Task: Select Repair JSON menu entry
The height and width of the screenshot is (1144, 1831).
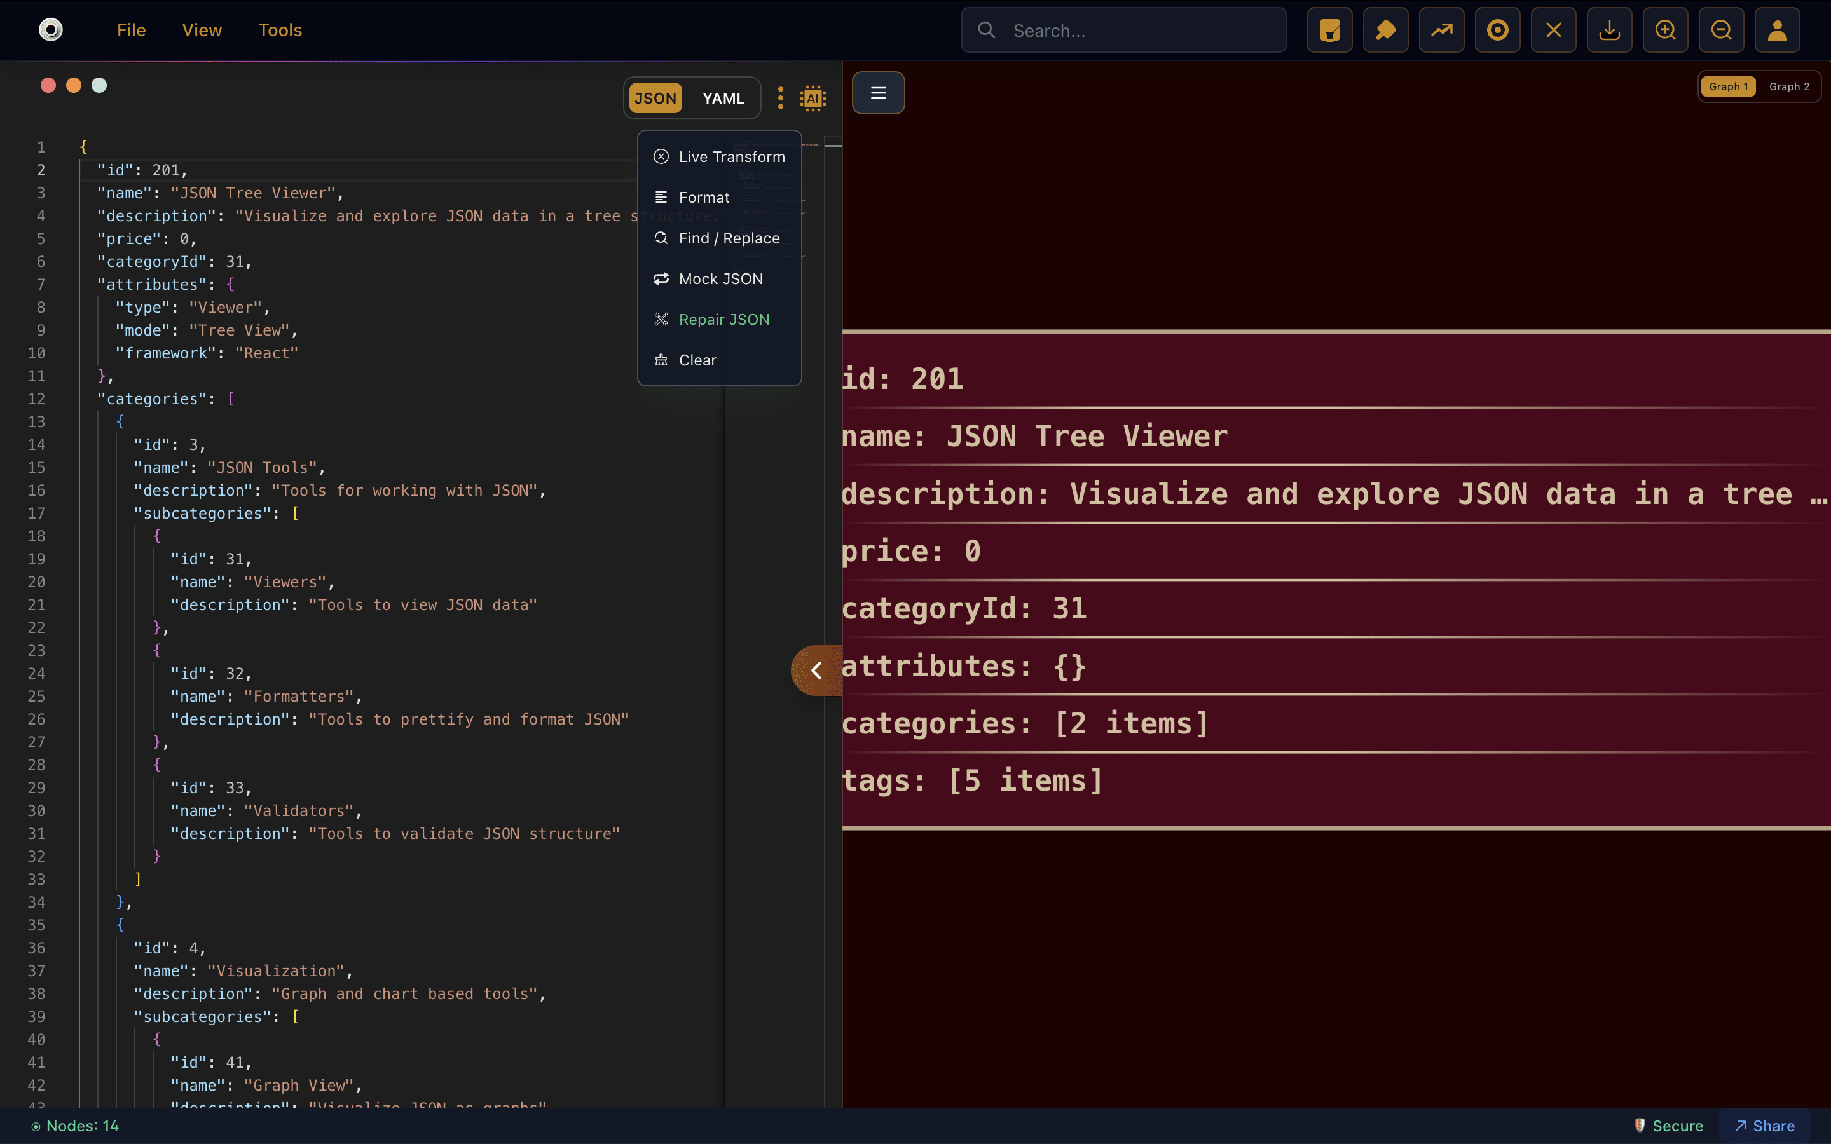Action: pyautogui.click(x=720, y=319)
